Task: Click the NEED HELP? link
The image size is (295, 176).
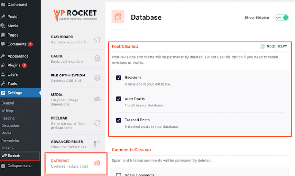Action: pyautogui.click(x=277, y=46)
